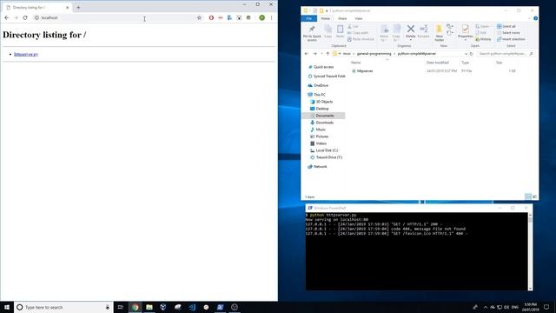Bookmark the page with the star icon
Screen dimensions: 556x313
pos(199,17)
